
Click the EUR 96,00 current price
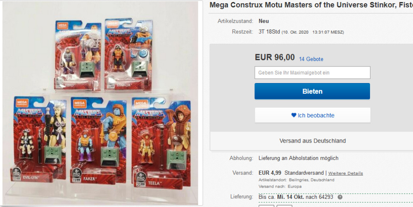coord(275,57)
